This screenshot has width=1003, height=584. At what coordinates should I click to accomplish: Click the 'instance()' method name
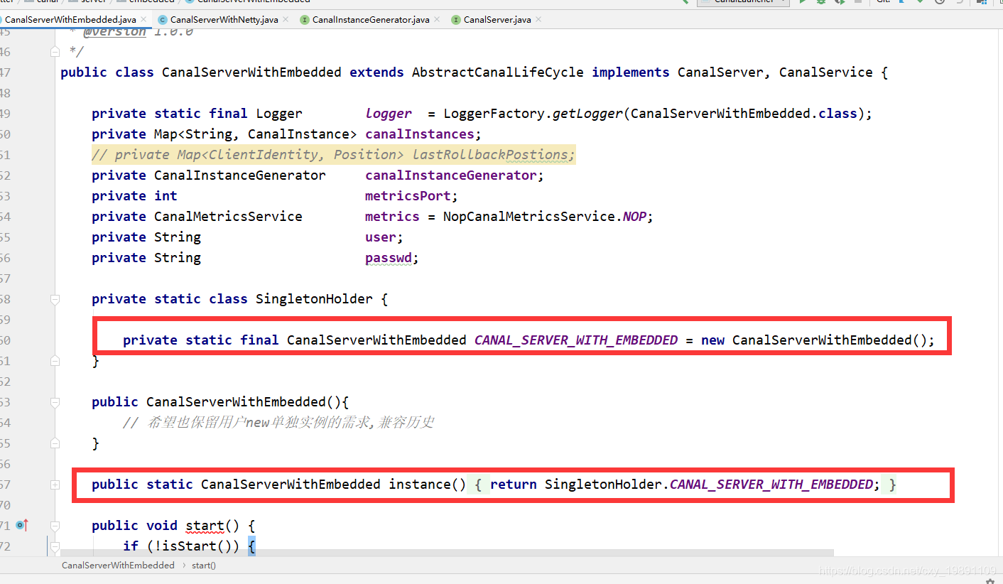point(428,485)
